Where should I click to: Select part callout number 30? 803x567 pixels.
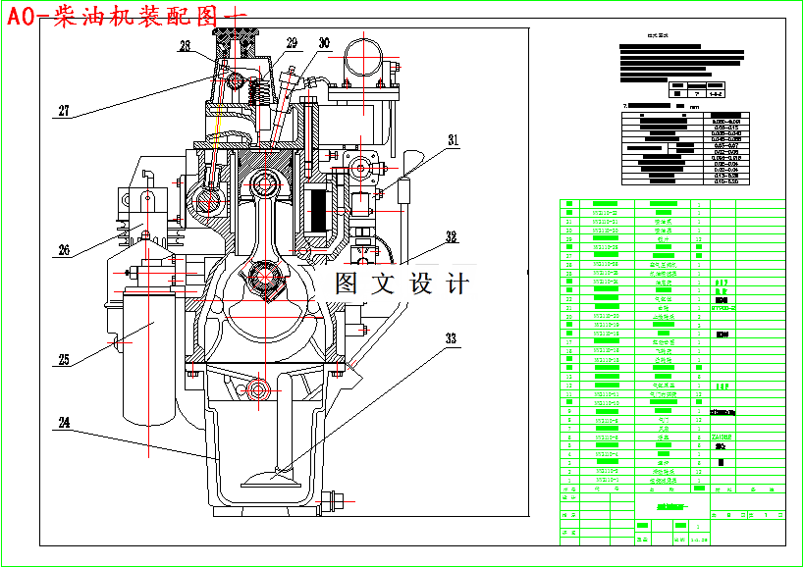click(x=324, y=43)
